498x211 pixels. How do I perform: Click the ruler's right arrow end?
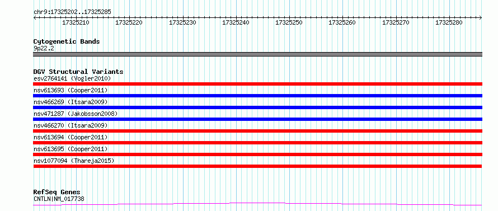pyautogui.click(x=481, y=18)
